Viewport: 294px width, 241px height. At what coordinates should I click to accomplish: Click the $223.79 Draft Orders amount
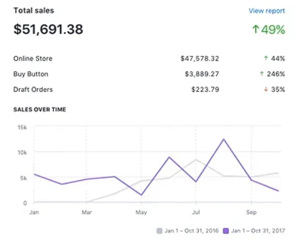pyautogui.click(x=205, y=89)
